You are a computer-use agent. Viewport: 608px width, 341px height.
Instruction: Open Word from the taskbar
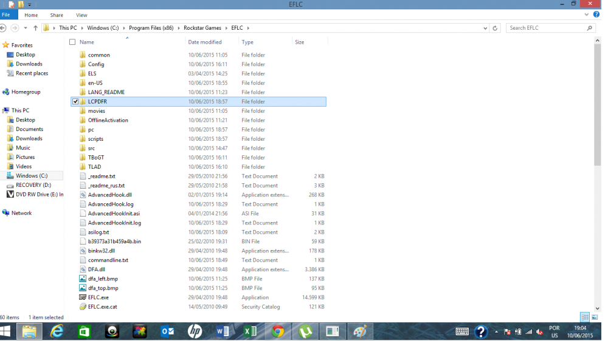click(x=223, y=331)
